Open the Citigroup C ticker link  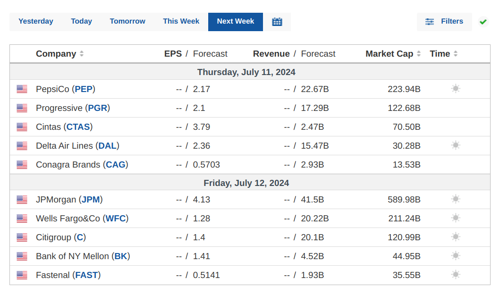[80, 237]
